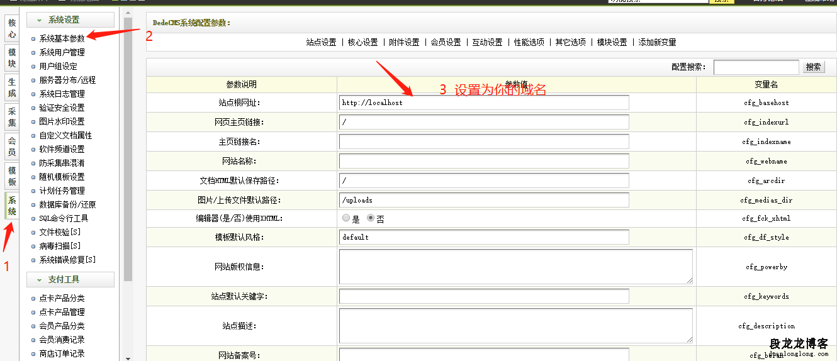Focus the 主页链接名 field
The width and height of the screenshot is (837, 361).
point(484,142)
